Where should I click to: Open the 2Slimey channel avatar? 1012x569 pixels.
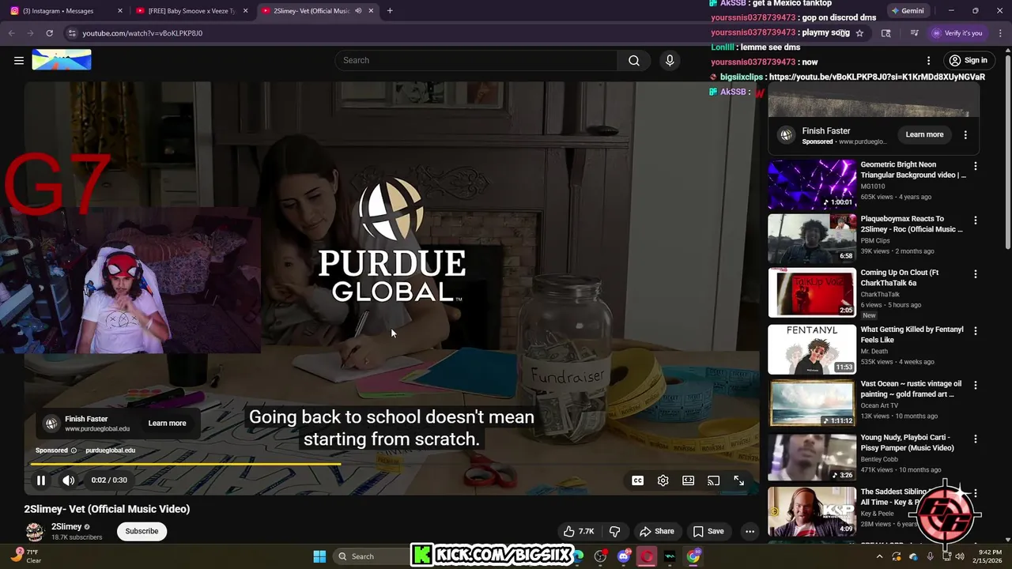(35, 532)
